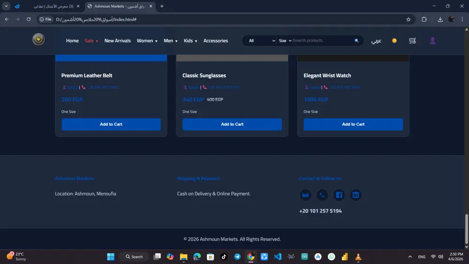Open Chrome three-dot menu
Screen dimensions: 469x264
tap(462, 19)
